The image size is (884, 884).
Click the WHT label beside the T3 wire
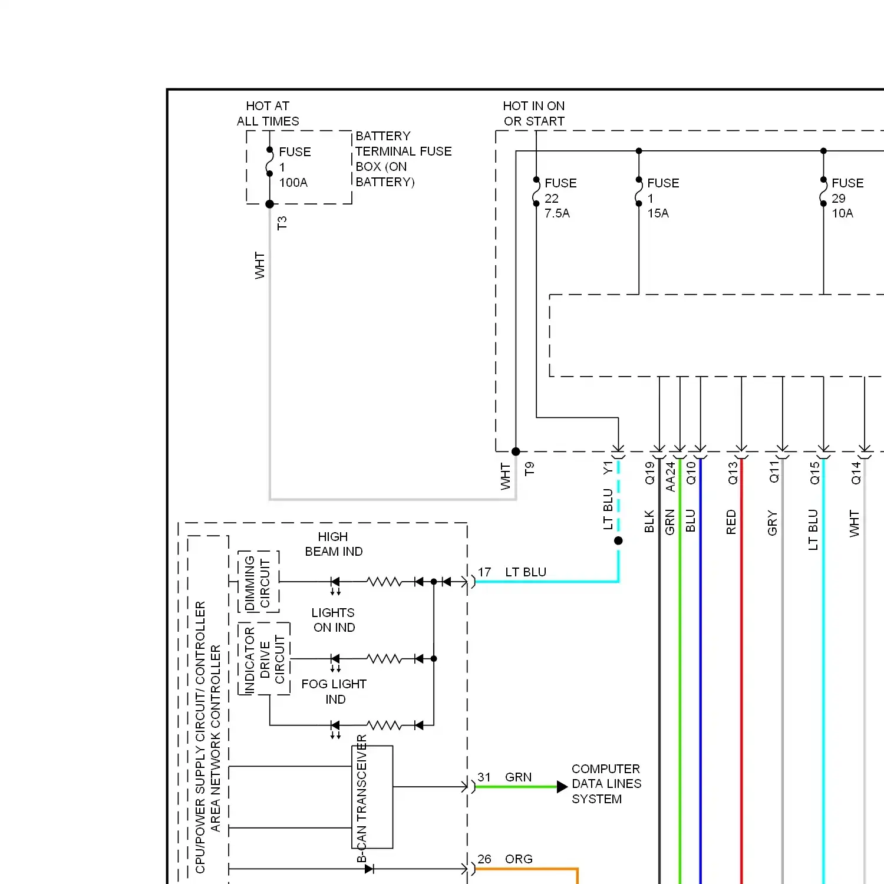[x=260, y=266]
